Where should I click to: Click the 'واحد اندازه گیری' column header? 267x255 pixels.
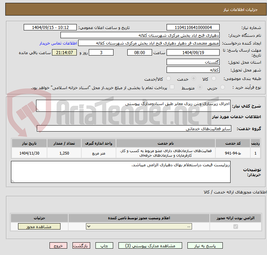click(99, 143)
